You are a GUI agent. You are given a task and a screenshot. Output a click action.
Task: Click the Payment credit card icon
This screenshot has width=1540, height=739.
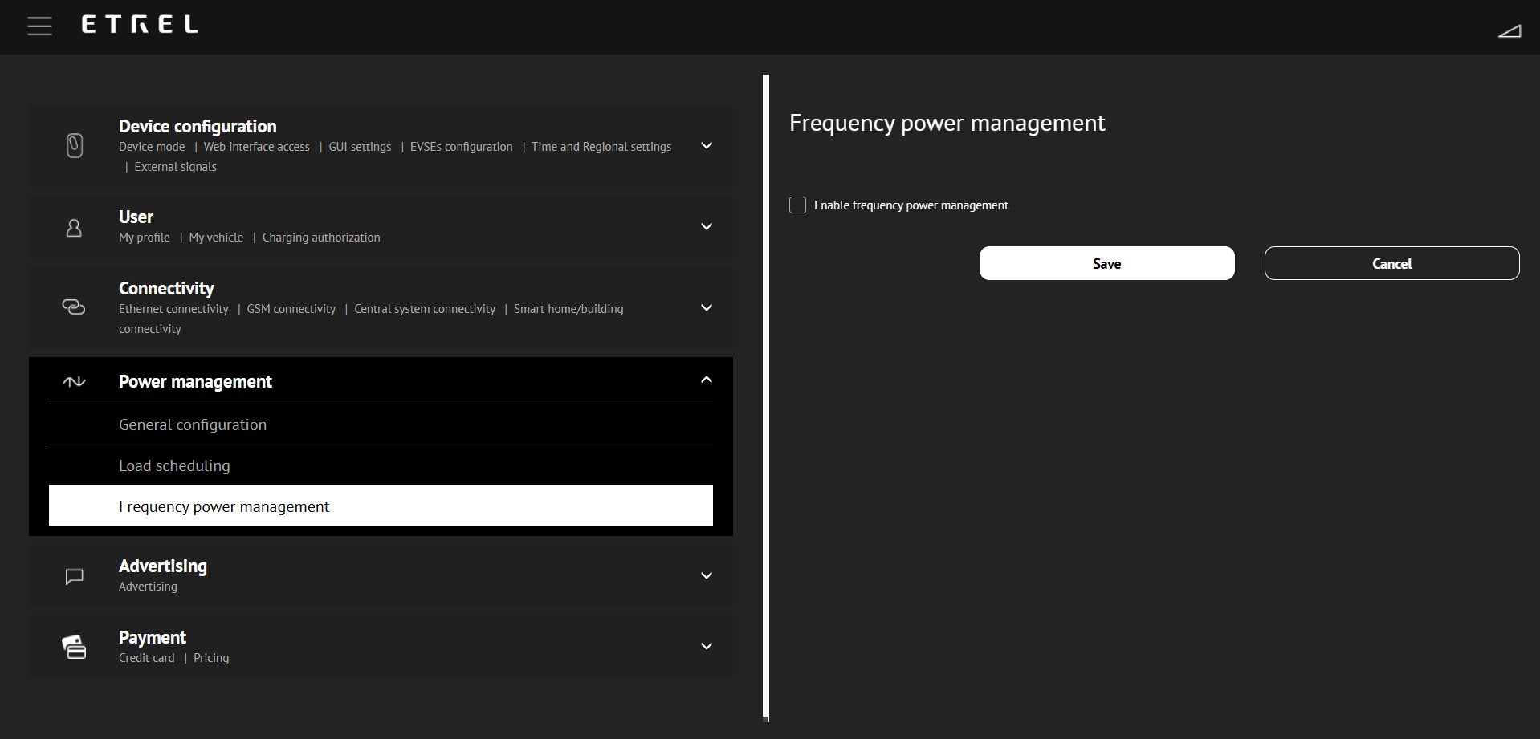pyautogui.click(x=74, y=647)
